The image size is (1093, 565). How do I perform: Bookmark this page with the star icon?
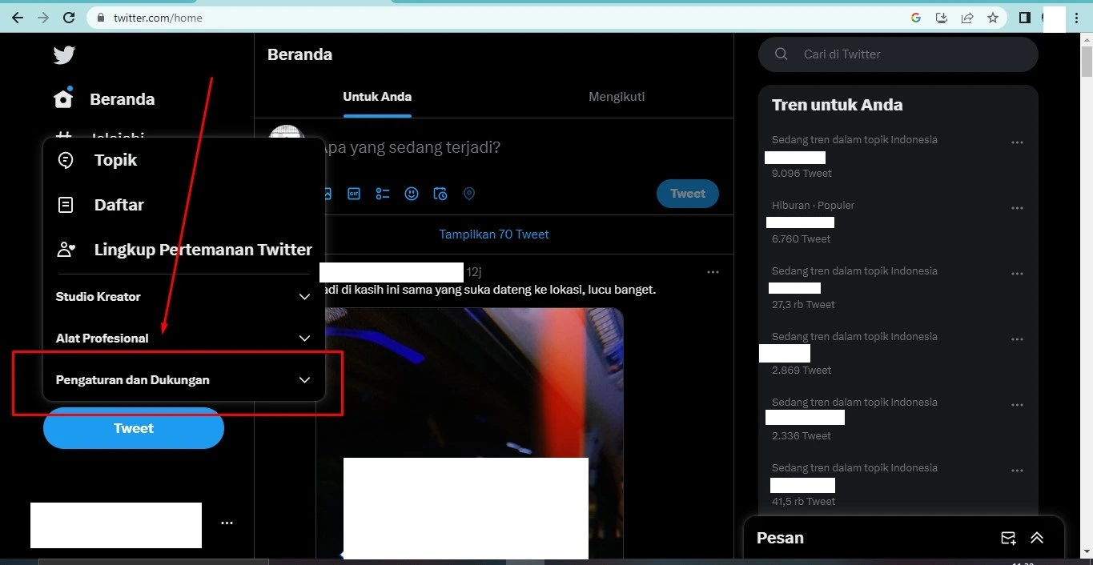[x=993, y=18]
